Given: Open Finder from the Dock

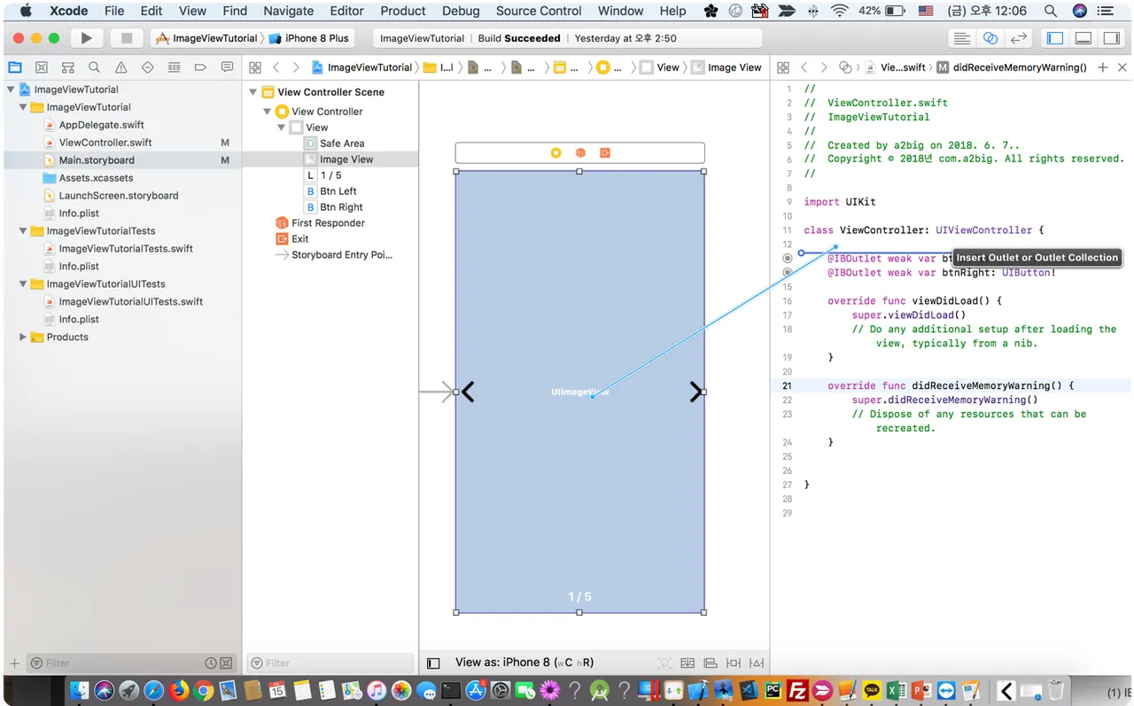Looking at the screenshot, I should pos(80,689).
